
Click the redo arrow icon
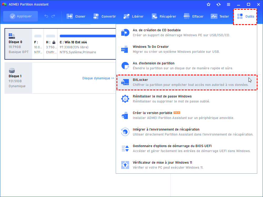click(53, 16)
